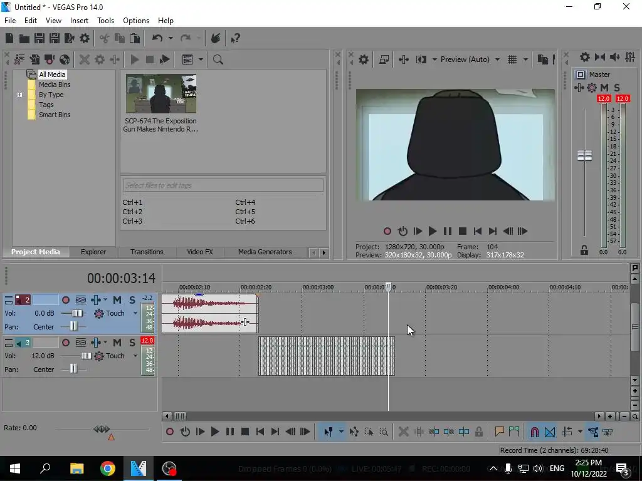The image size is (642, 481).
Task: Click Get Media from Web globe icon
Action: pos(65,59)
